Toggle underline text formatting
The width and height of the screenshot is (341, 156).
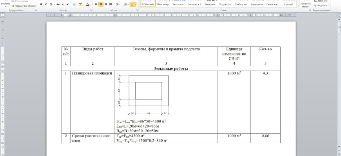51,4
